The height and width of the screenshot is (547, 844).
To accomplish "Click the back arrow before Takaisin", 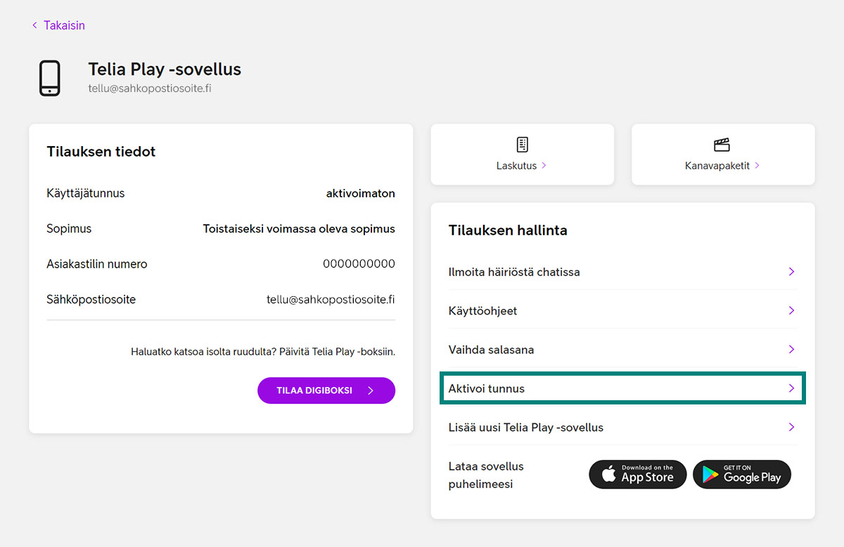I will (x=34, y=25).
